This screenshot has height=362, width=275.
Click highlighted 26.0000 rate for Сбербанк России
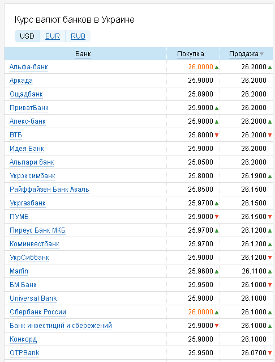201,312
